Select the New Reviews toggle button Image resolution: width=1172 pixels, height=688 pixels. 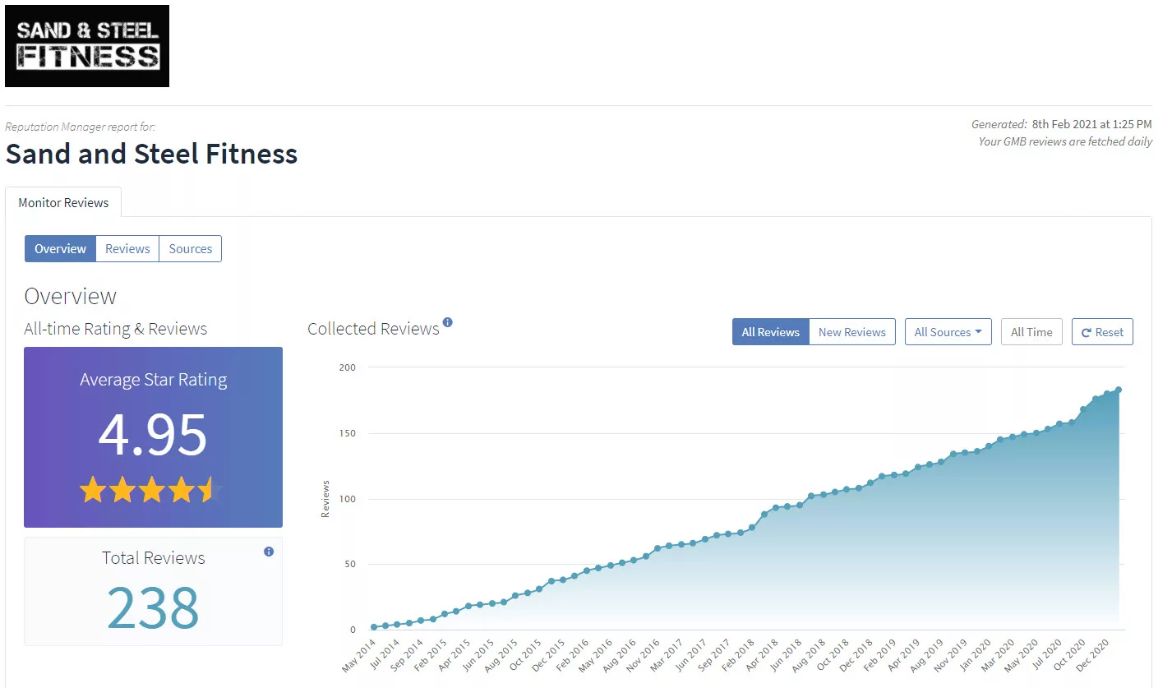coord(852,332)
